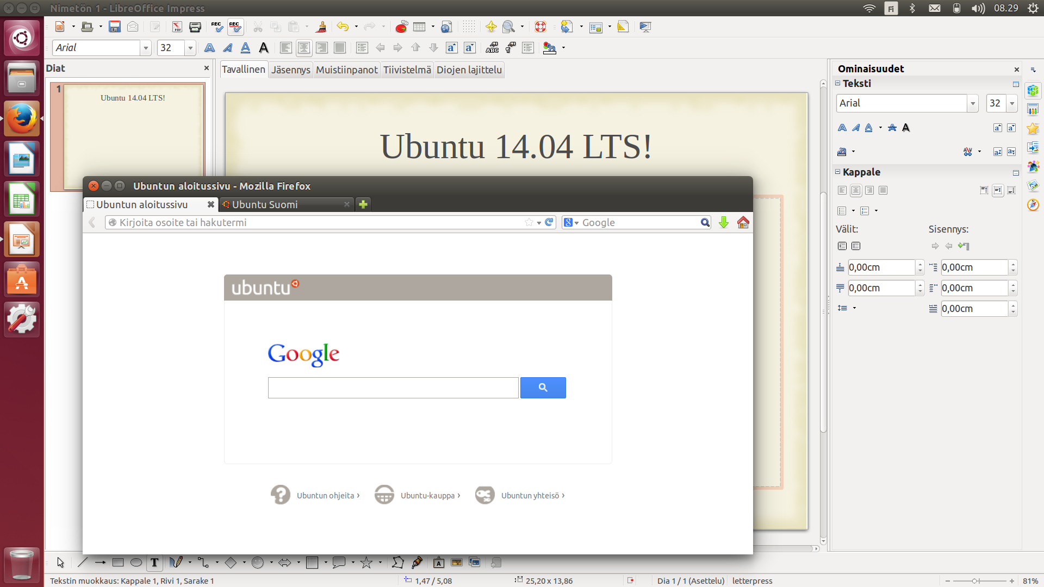Click the Save document icon
The width and height of the screenshot is (1044, 587).
pyautogui.click(x=114, y=27)
